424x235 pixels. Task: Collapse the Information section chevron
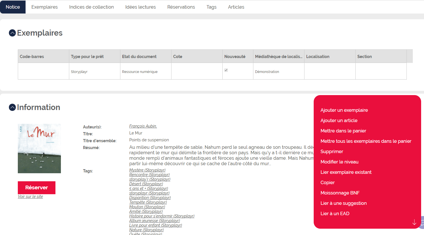[x=12, y=107]
